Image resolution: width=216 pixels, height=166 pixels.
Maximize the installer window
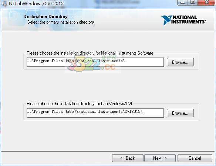193,2
